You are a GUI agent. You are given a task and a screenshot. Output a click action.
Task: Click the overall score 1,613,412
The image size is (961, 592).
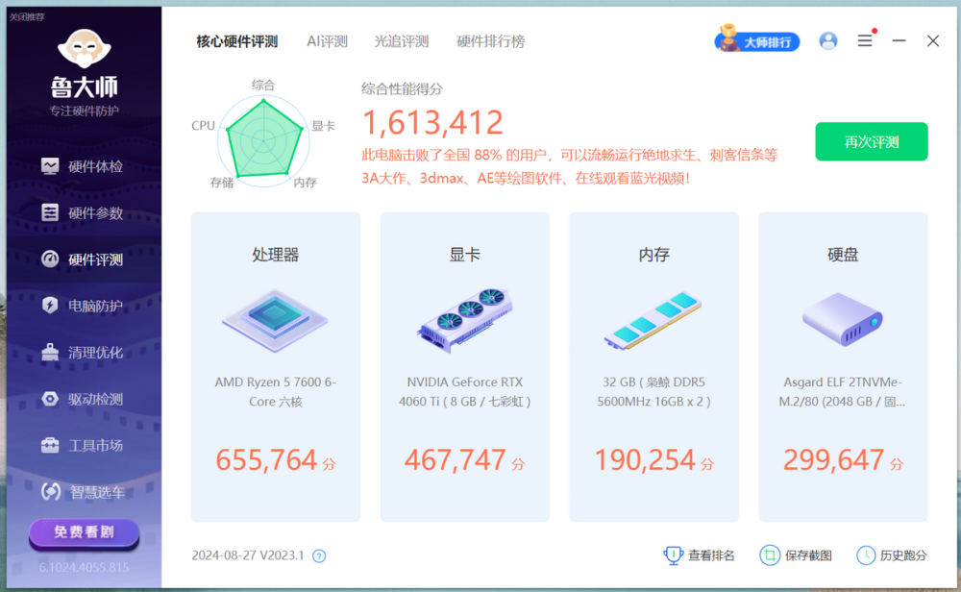coord(432,123)
